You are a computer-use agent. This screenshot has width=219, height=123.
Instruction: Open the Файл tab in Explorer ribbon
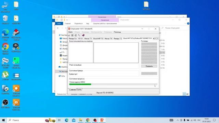(x=59, y=24)
